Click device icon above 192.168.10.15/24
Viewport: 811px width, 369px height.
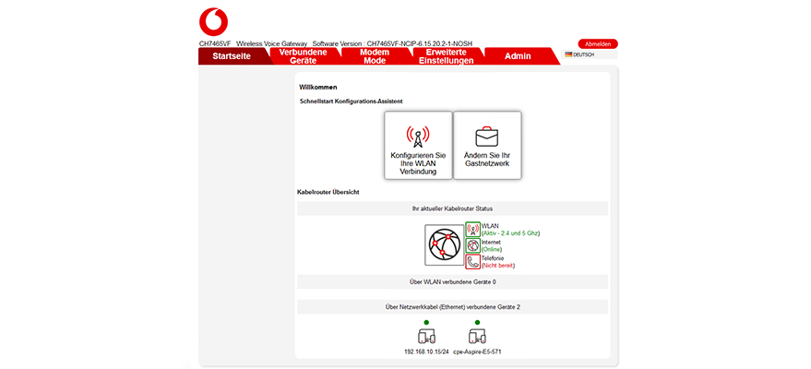pyautogui.click(x=426, y=337)
